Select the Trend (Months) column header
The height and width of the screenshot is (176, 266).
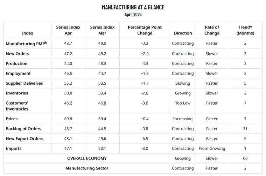pos(245,30)
